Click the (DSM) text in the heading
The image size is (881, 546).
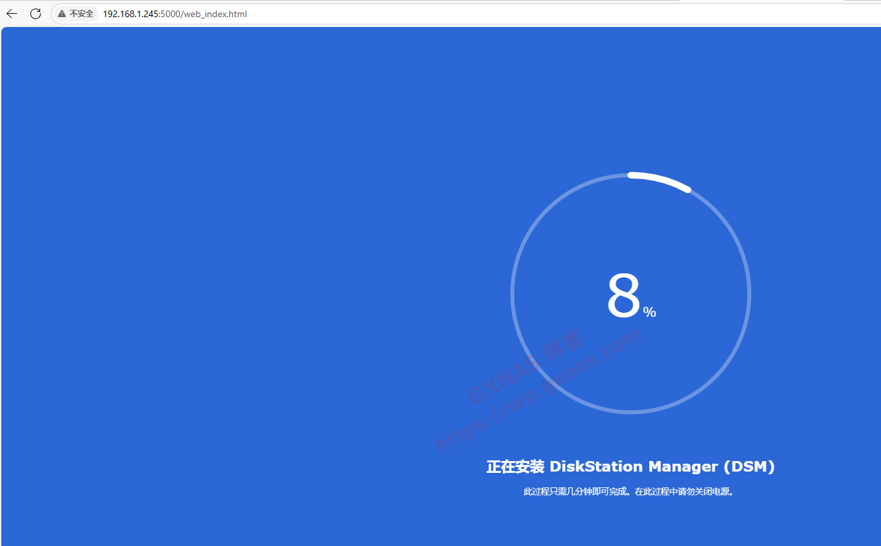coord(749,467)
